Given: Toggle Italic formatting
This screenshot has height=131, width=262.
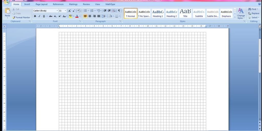Looking at the screenshot, I should click(x=39, y=16).
